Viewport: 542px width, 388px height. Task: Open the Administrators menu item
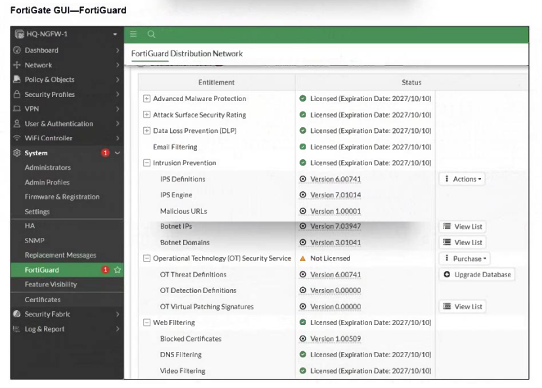(47, 168)
